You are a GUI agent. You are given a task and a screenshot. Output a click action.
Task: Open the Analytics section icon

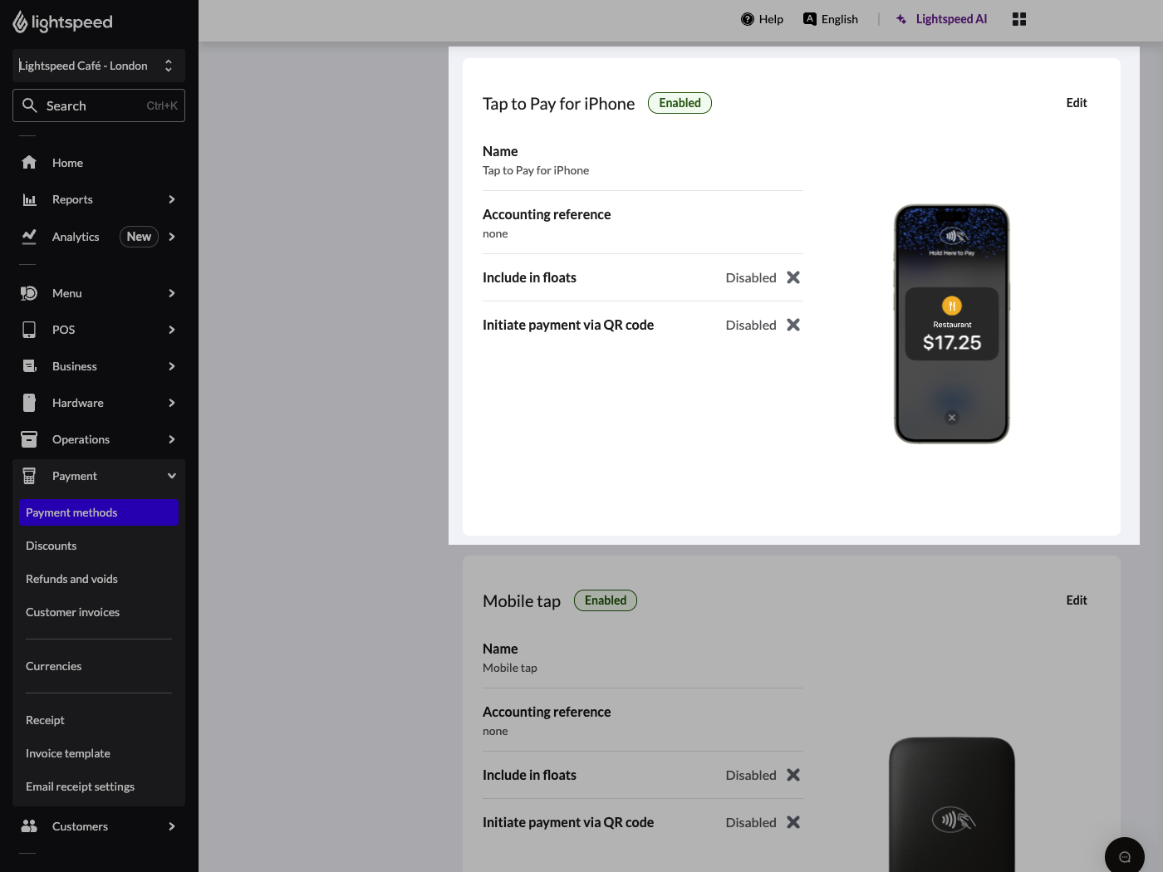(x=28, y=237)
